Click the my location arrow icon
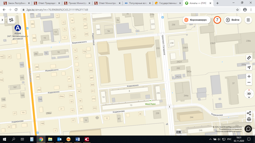Image resolution: width=255 pixels, height=143 pixels. click(x=249, y=67)
